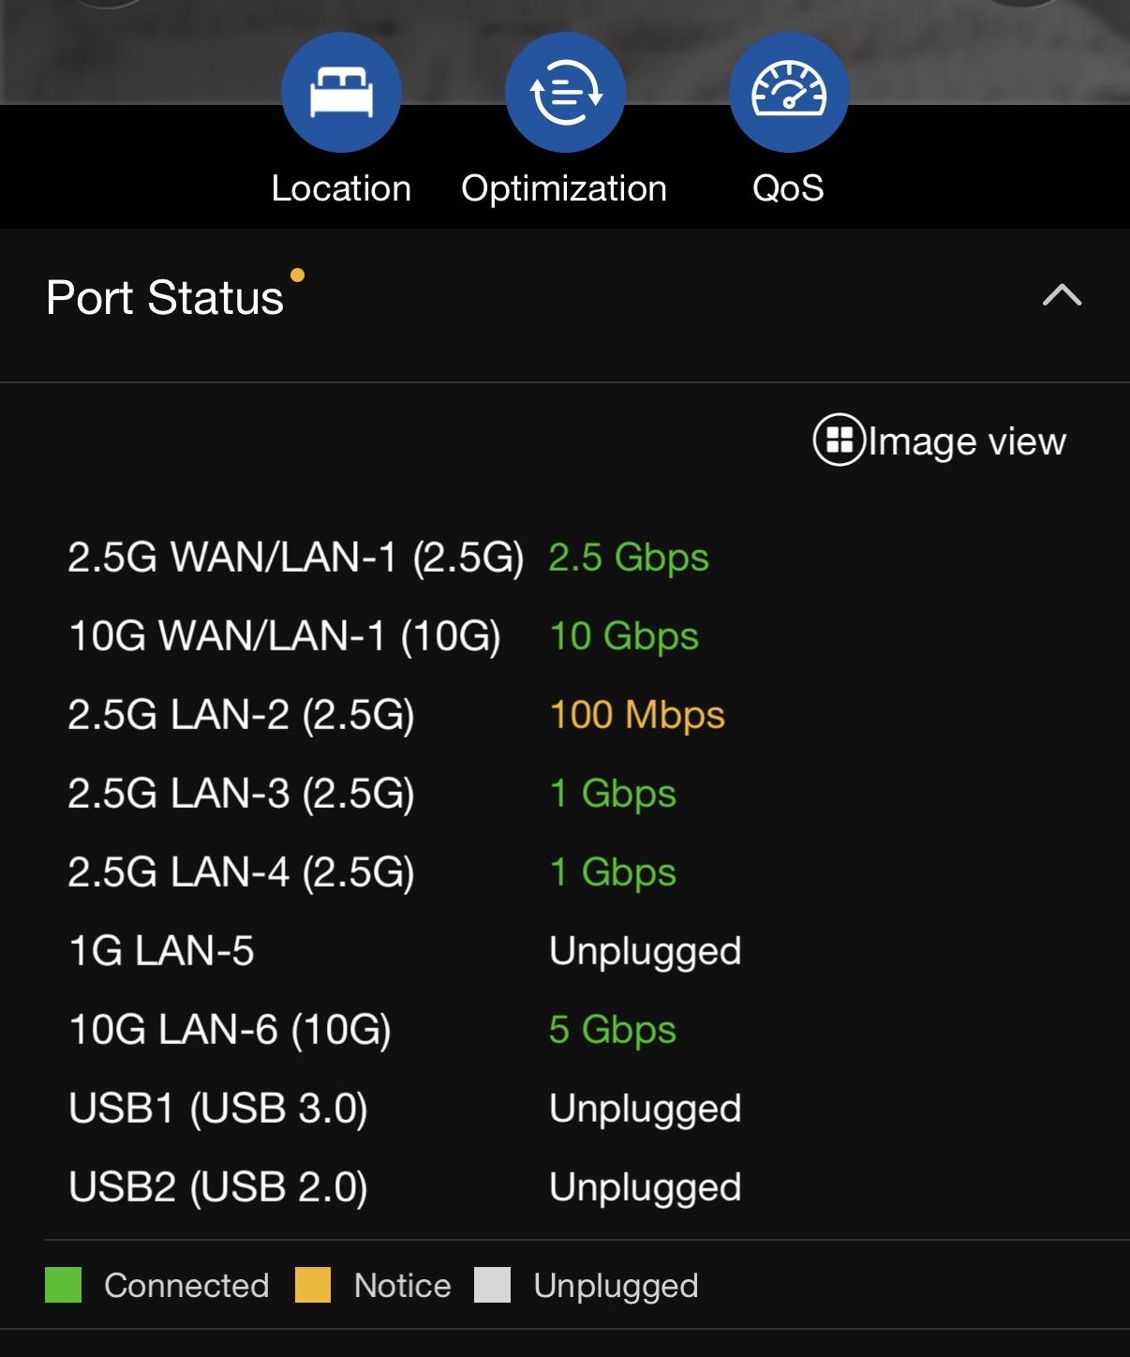Select the 2.5G WAN/LAN-1 port row
The width and height of the screenshot is (1130, 1357).
pos(295,558)
